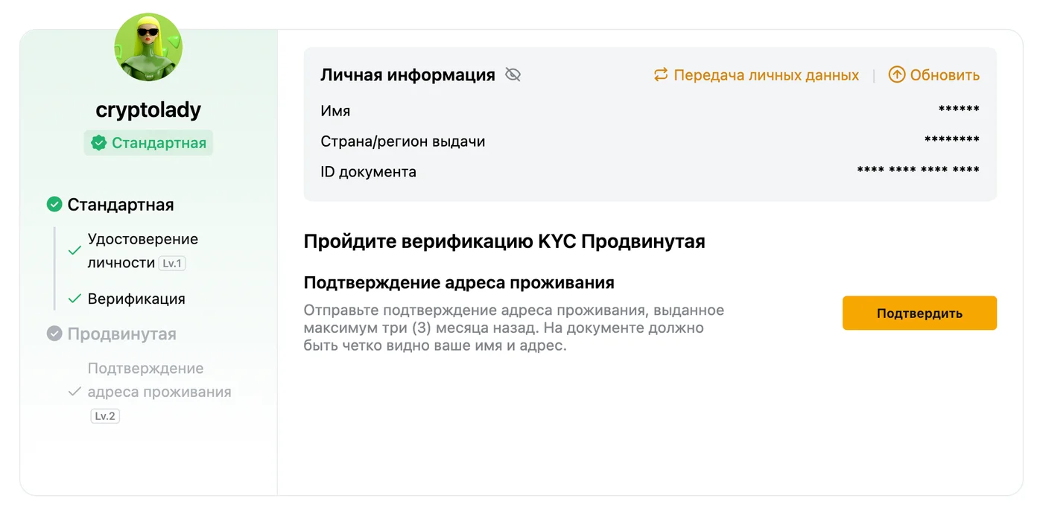This screenshot has height=516, width=1043.
Task: Open the cryptolady avatar picture
Action: tap(148, 46)
